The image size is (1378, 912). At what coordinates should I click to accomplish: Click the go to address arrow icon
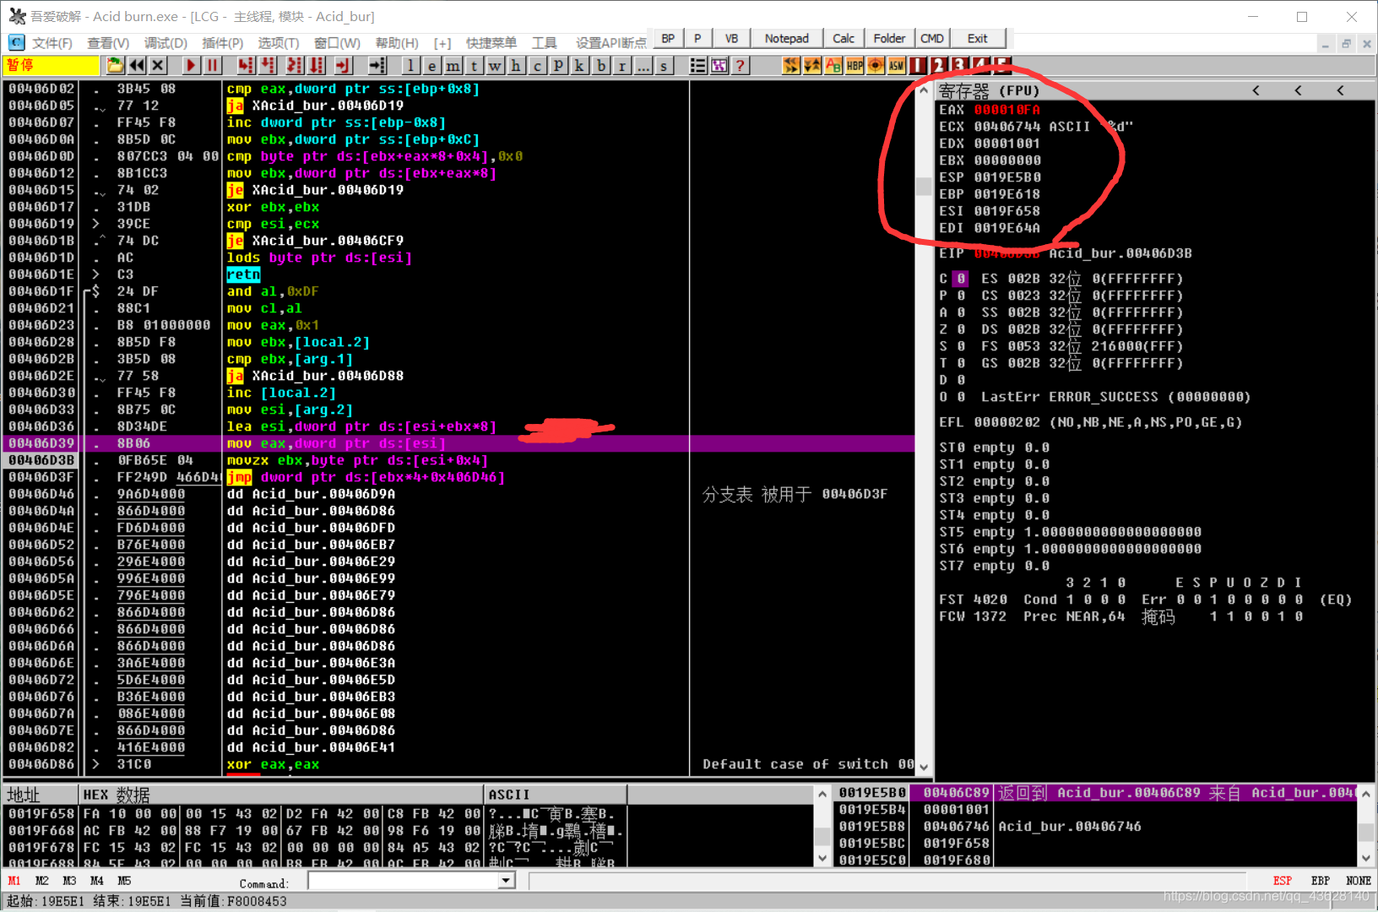pos(377,65)
